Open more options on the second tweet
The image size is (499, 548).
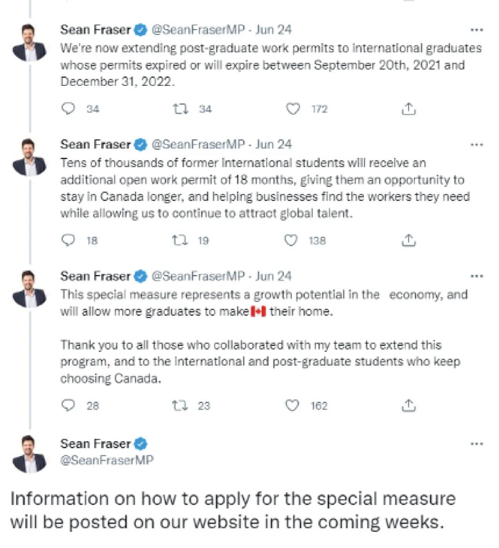(476, 144)
